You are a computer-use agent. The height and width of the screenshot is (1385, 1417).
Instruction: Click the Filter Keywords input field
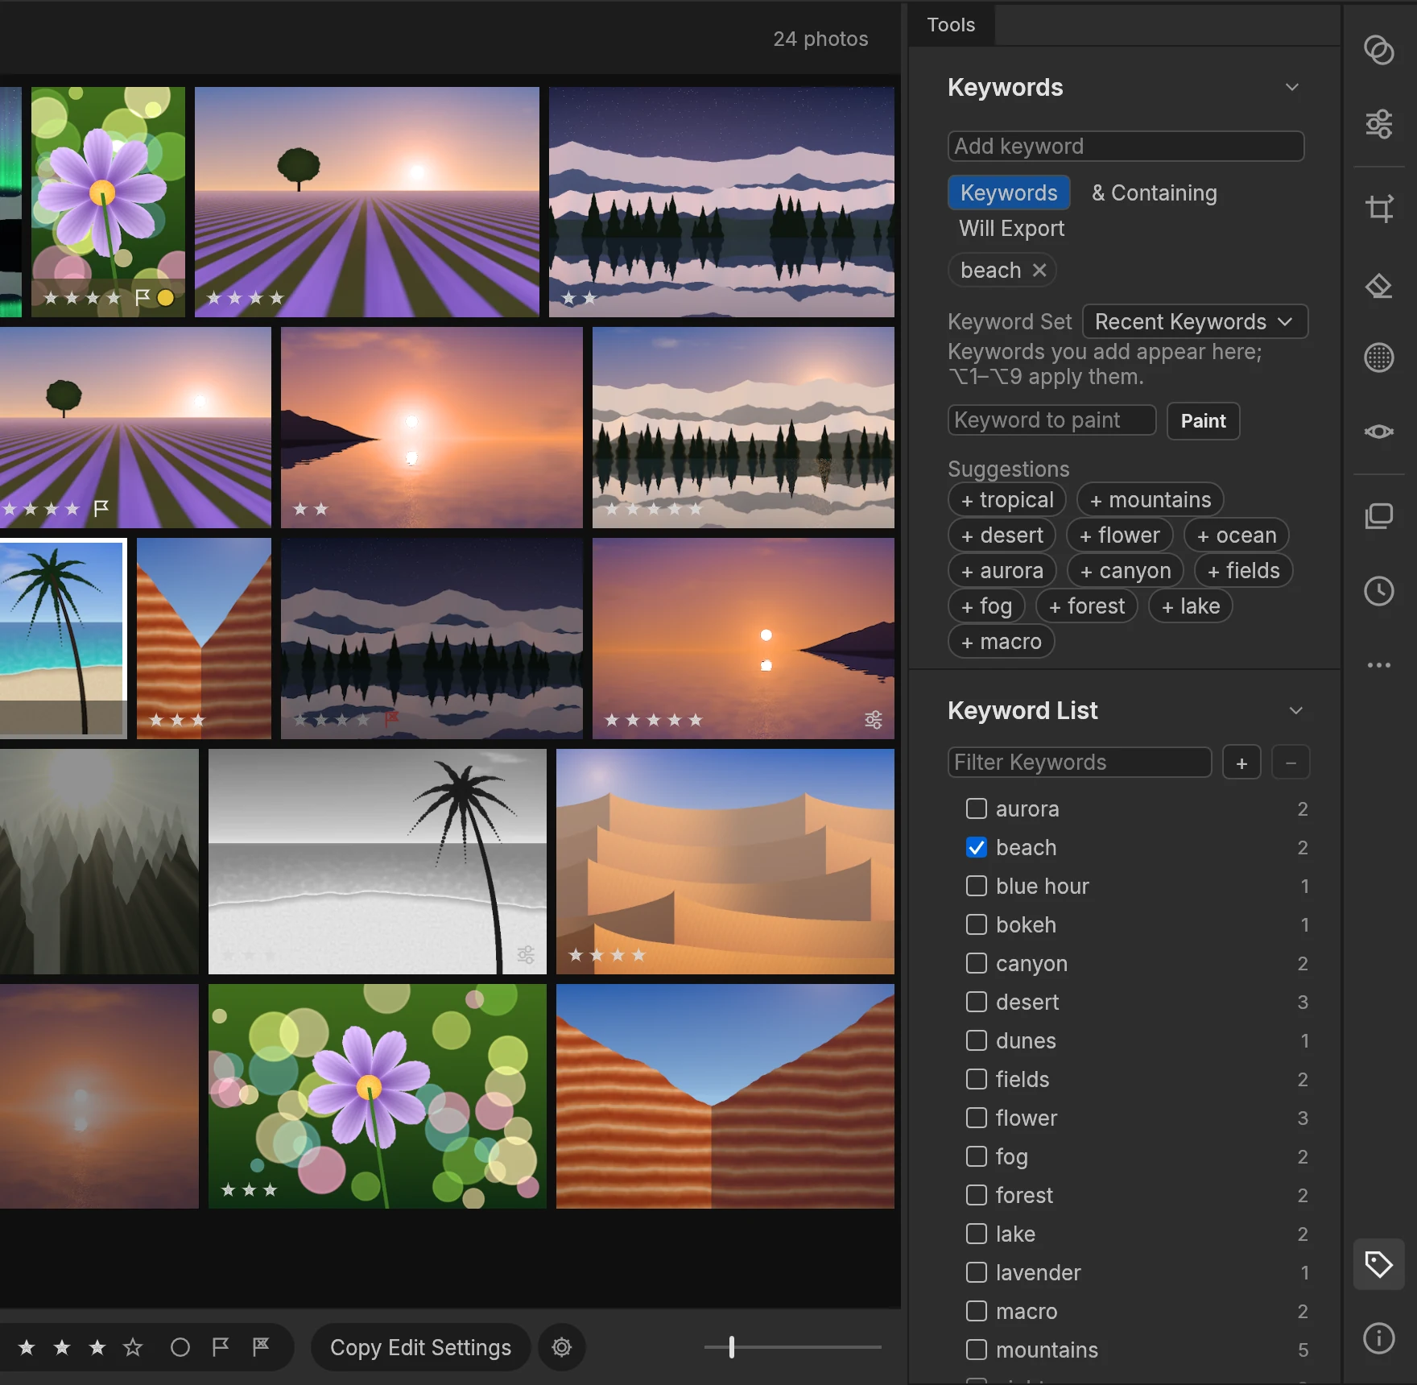[1080, 763]
